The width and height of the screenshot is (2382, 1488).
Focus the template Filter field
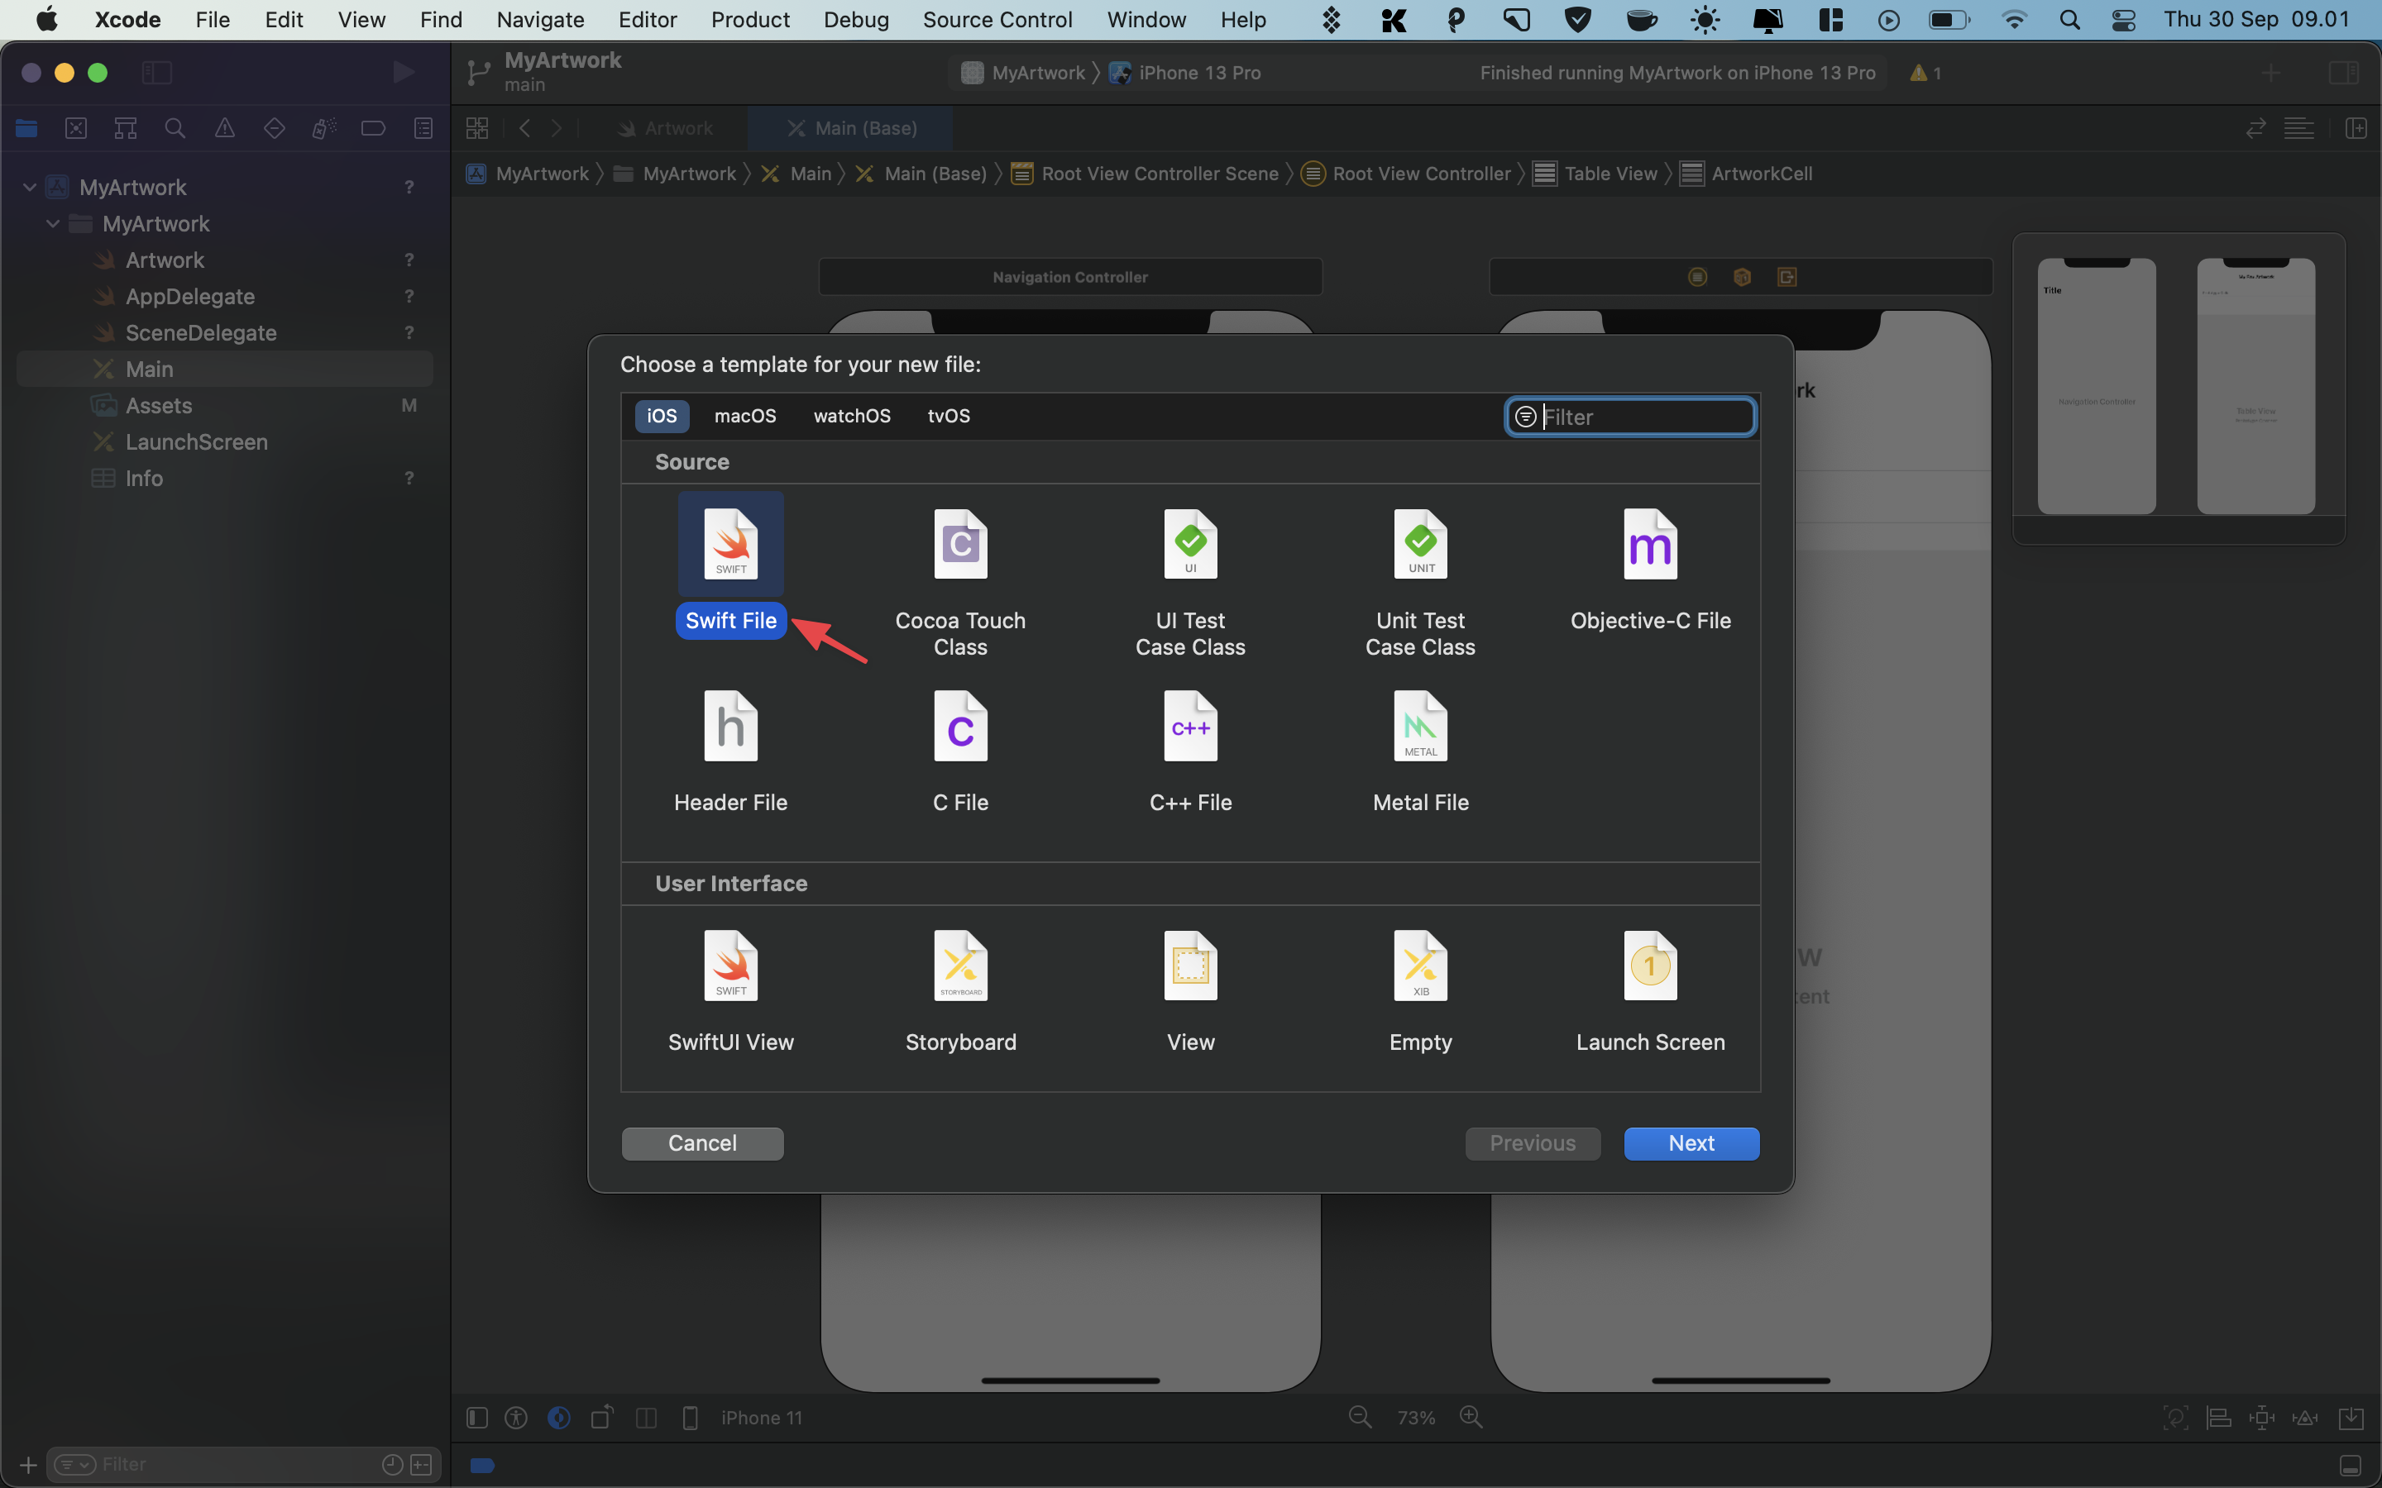pyautogui.click(x=1631, y=417)
